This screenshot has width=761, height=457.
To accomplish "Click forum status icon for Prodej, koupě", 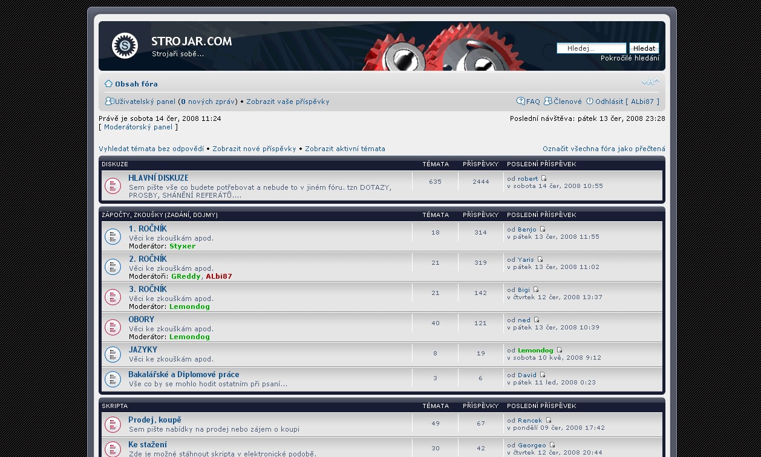I will point(113,424).
